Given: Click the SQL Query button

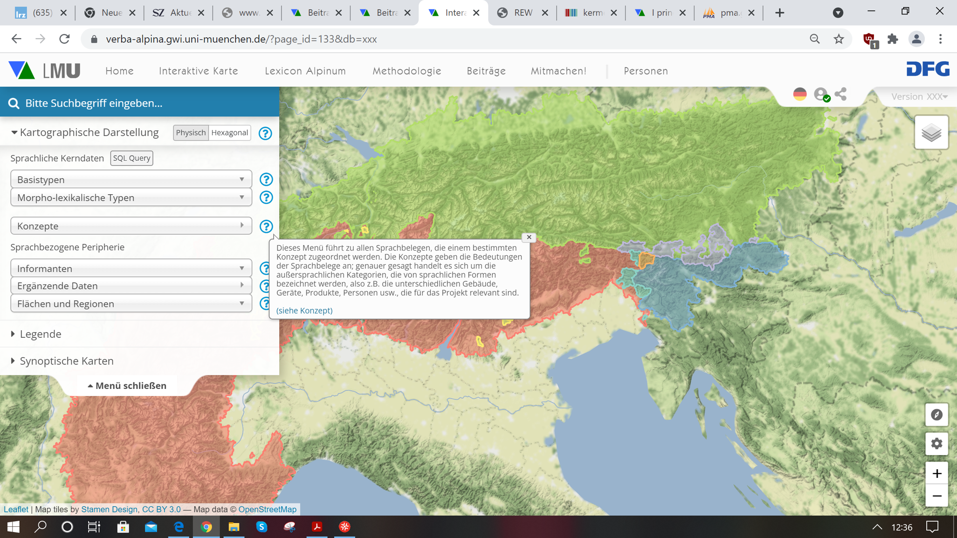Looking at the screenshot, I should [x=131, y=158].
